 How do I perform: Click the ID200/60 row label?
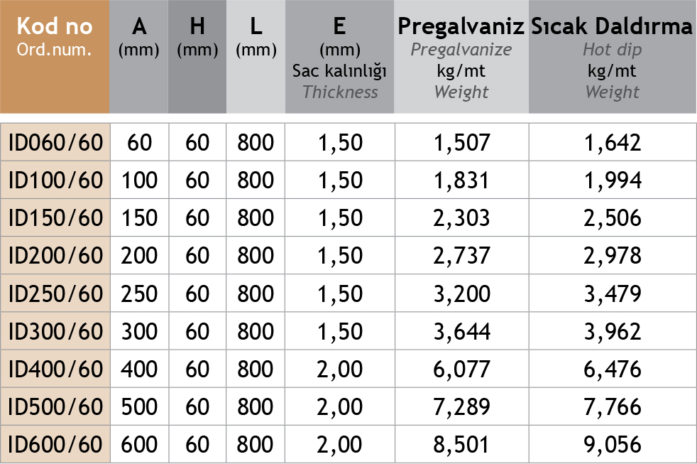[55, 256]
